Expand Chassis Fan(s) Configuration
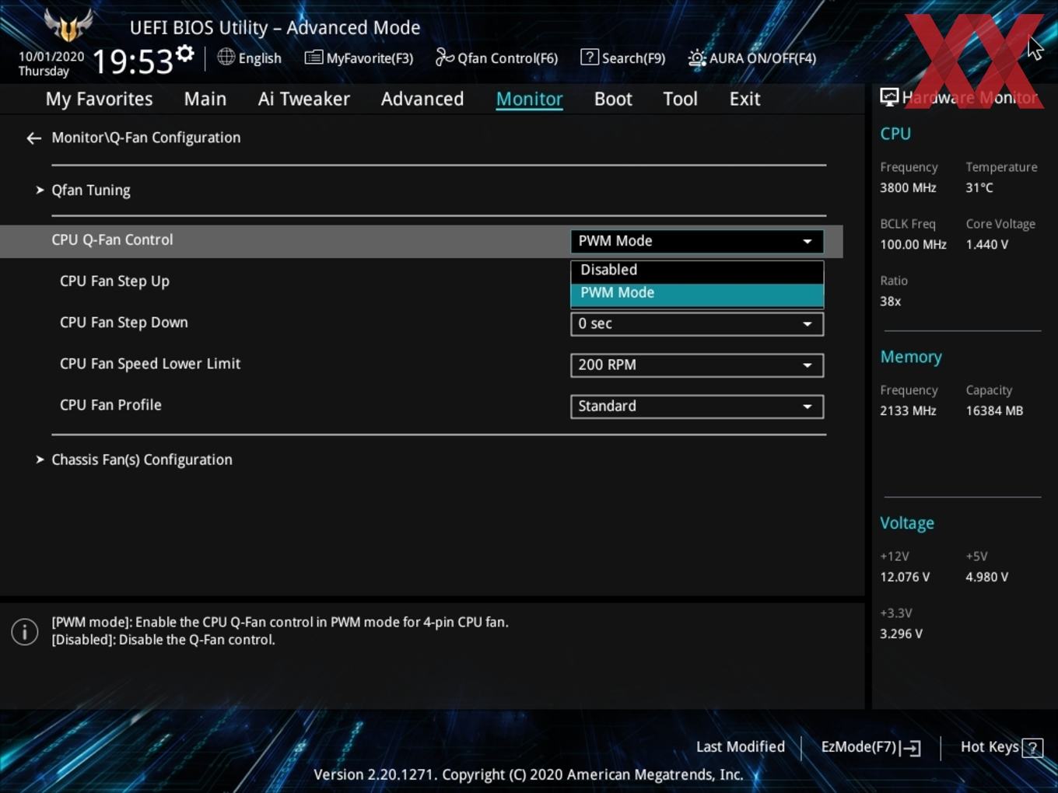1058x793 pixels. pos(142,460)
